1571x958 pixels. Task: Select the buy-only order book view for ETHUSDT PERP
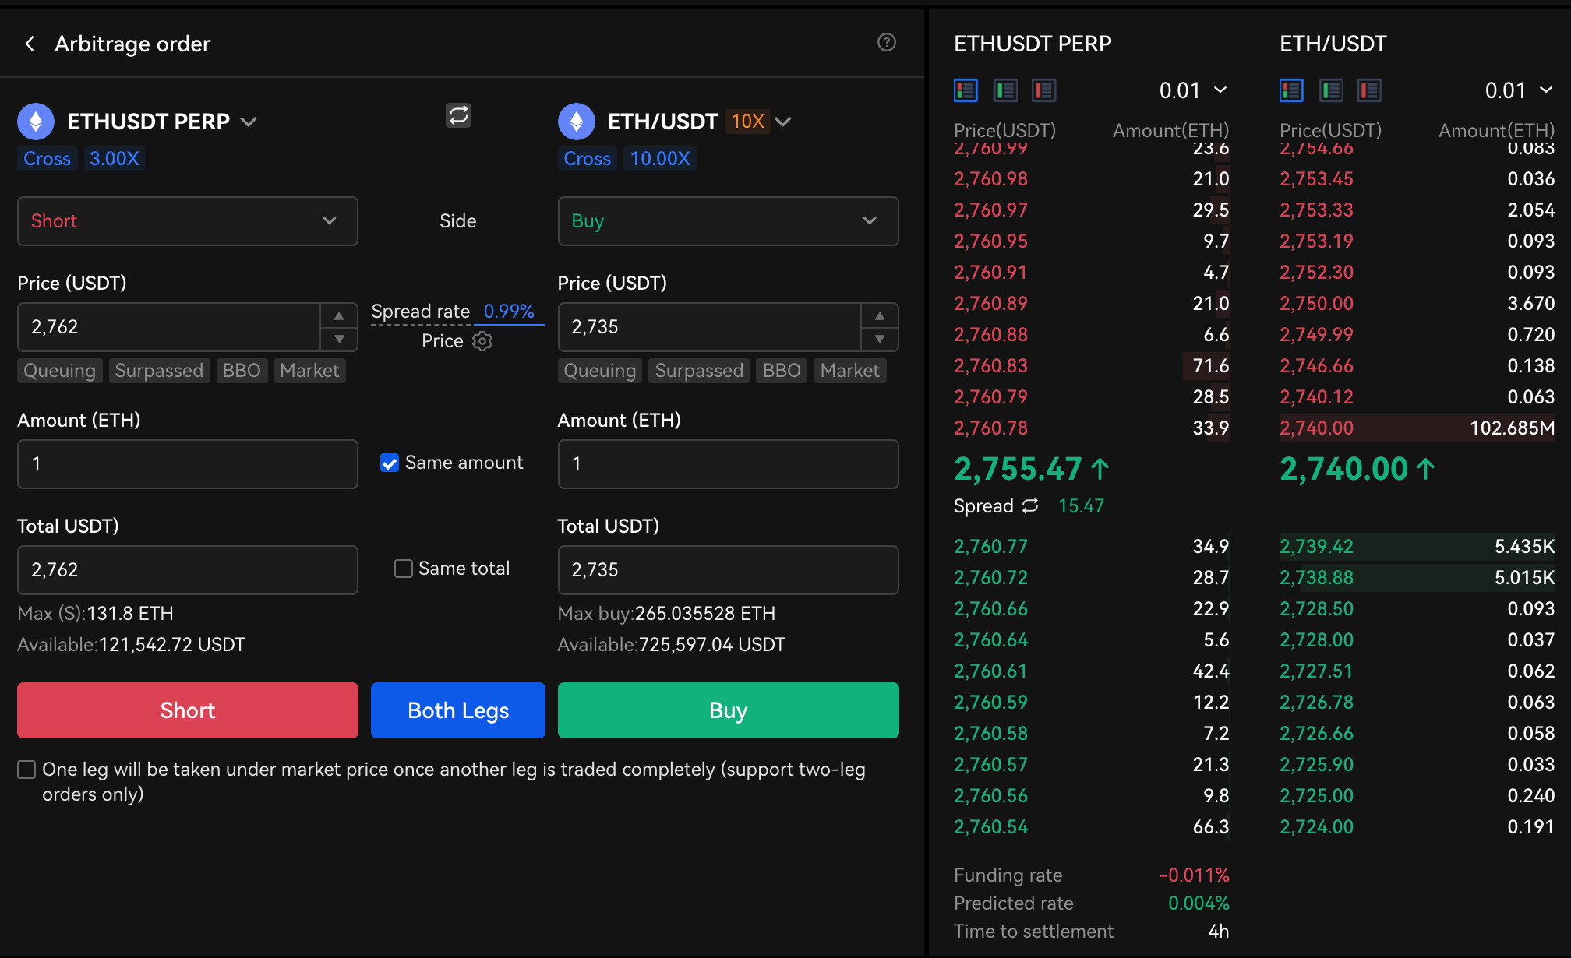click(1005, 90)
